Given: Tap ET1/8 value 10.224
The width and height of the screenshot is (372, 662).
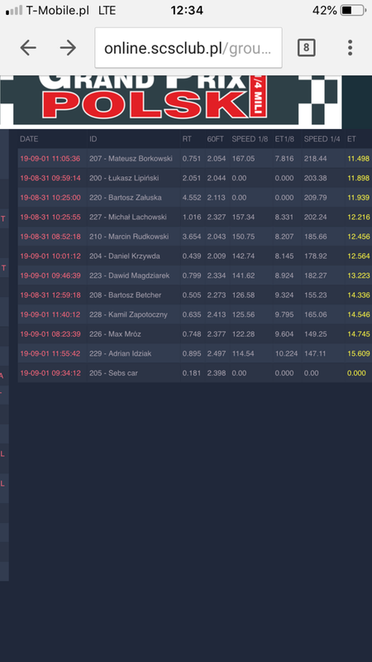Looking at the screenshot, I should coord(286,353).
